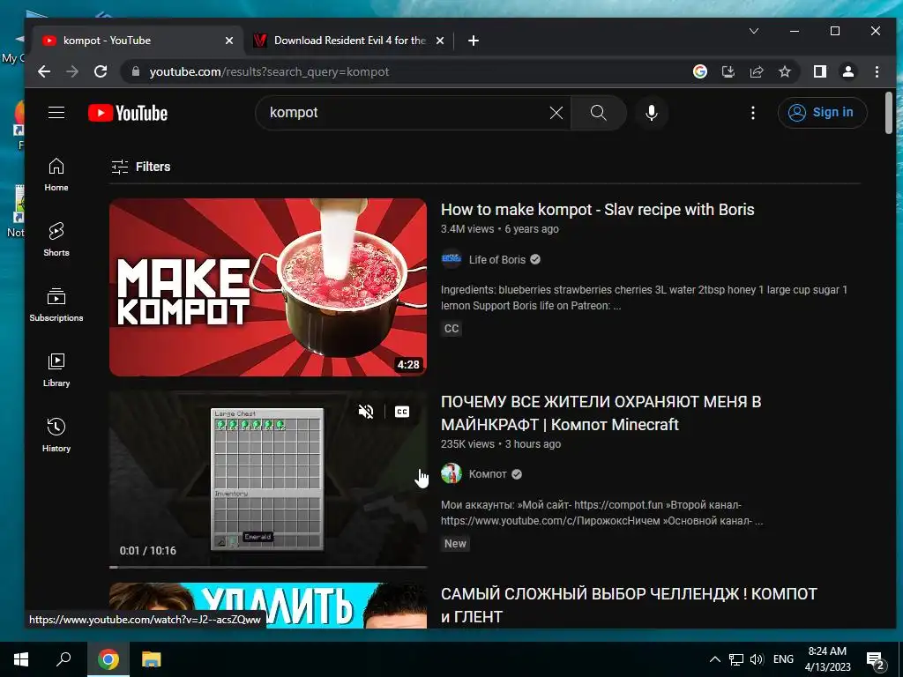
Task: Open the Minecraft chest preview thumbnail
Action: [268, 479]
